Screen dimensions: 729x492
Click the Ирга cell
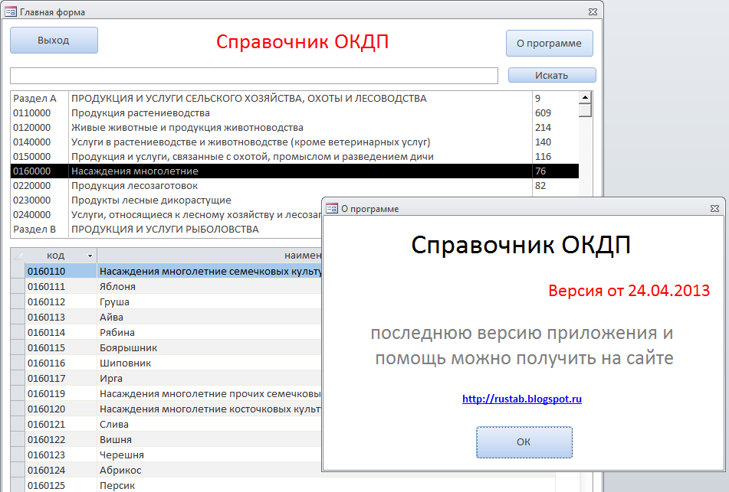[x=210, y=378]
